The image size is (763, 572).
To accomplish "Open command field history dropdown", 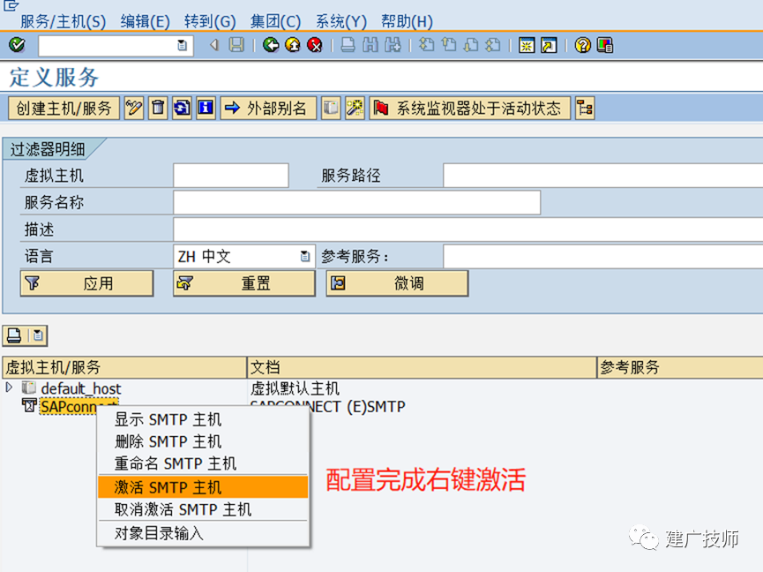I will pyautogui.click(x=182, y=46).
